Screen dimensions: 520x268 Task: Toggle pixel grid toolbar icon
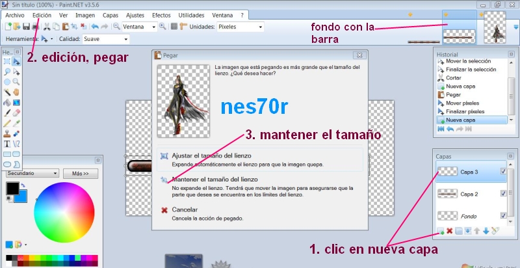coord(174,27)
